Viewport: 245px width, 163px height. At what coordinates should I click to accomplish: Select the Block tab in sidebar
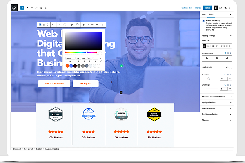point(211,14)
